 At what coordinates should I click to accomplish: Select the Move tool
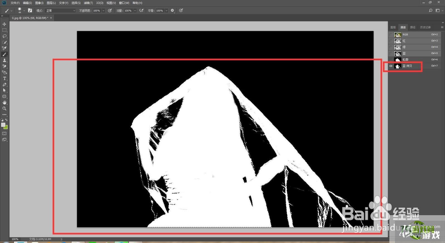(4, 24)
